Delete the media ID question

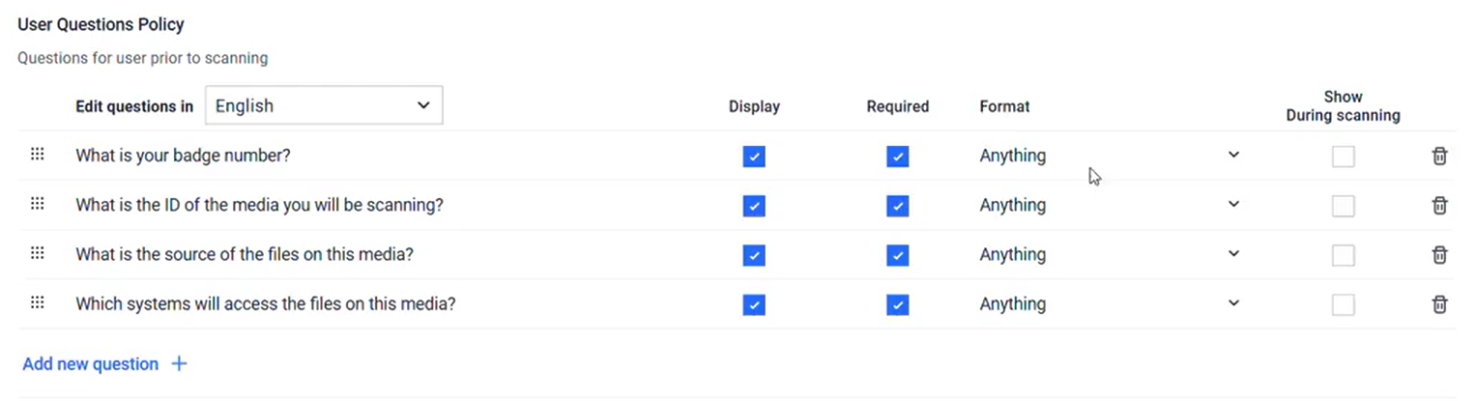click(x=1439, y=205)
